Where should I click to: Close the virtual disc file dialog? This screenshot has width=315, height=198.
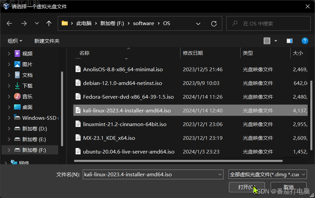[308, 6]
